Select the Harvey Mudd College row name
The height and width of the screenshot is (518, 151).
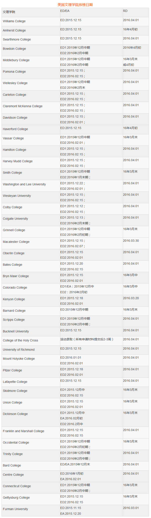coord(18,161)
